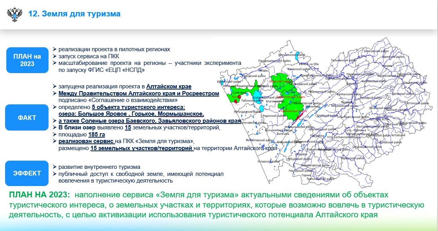The height and width of the screenshot is (231, 438).
Task: Click the 'Угловский район' map label
Action: tap(269, 161)
